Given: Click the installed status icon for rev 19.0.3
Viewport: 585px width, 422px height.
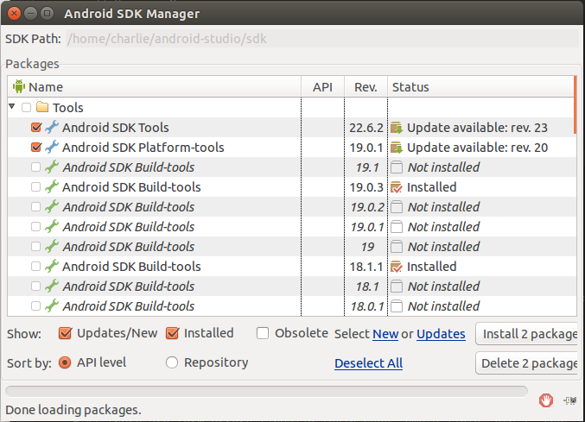Looking at the screenshot, I should tap(397, 187).
